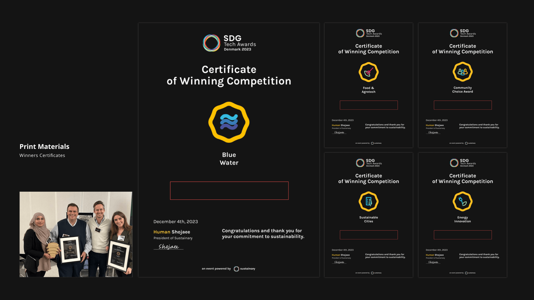Click the red-outlined name box on the large certificate

click(x=229, y=191)
